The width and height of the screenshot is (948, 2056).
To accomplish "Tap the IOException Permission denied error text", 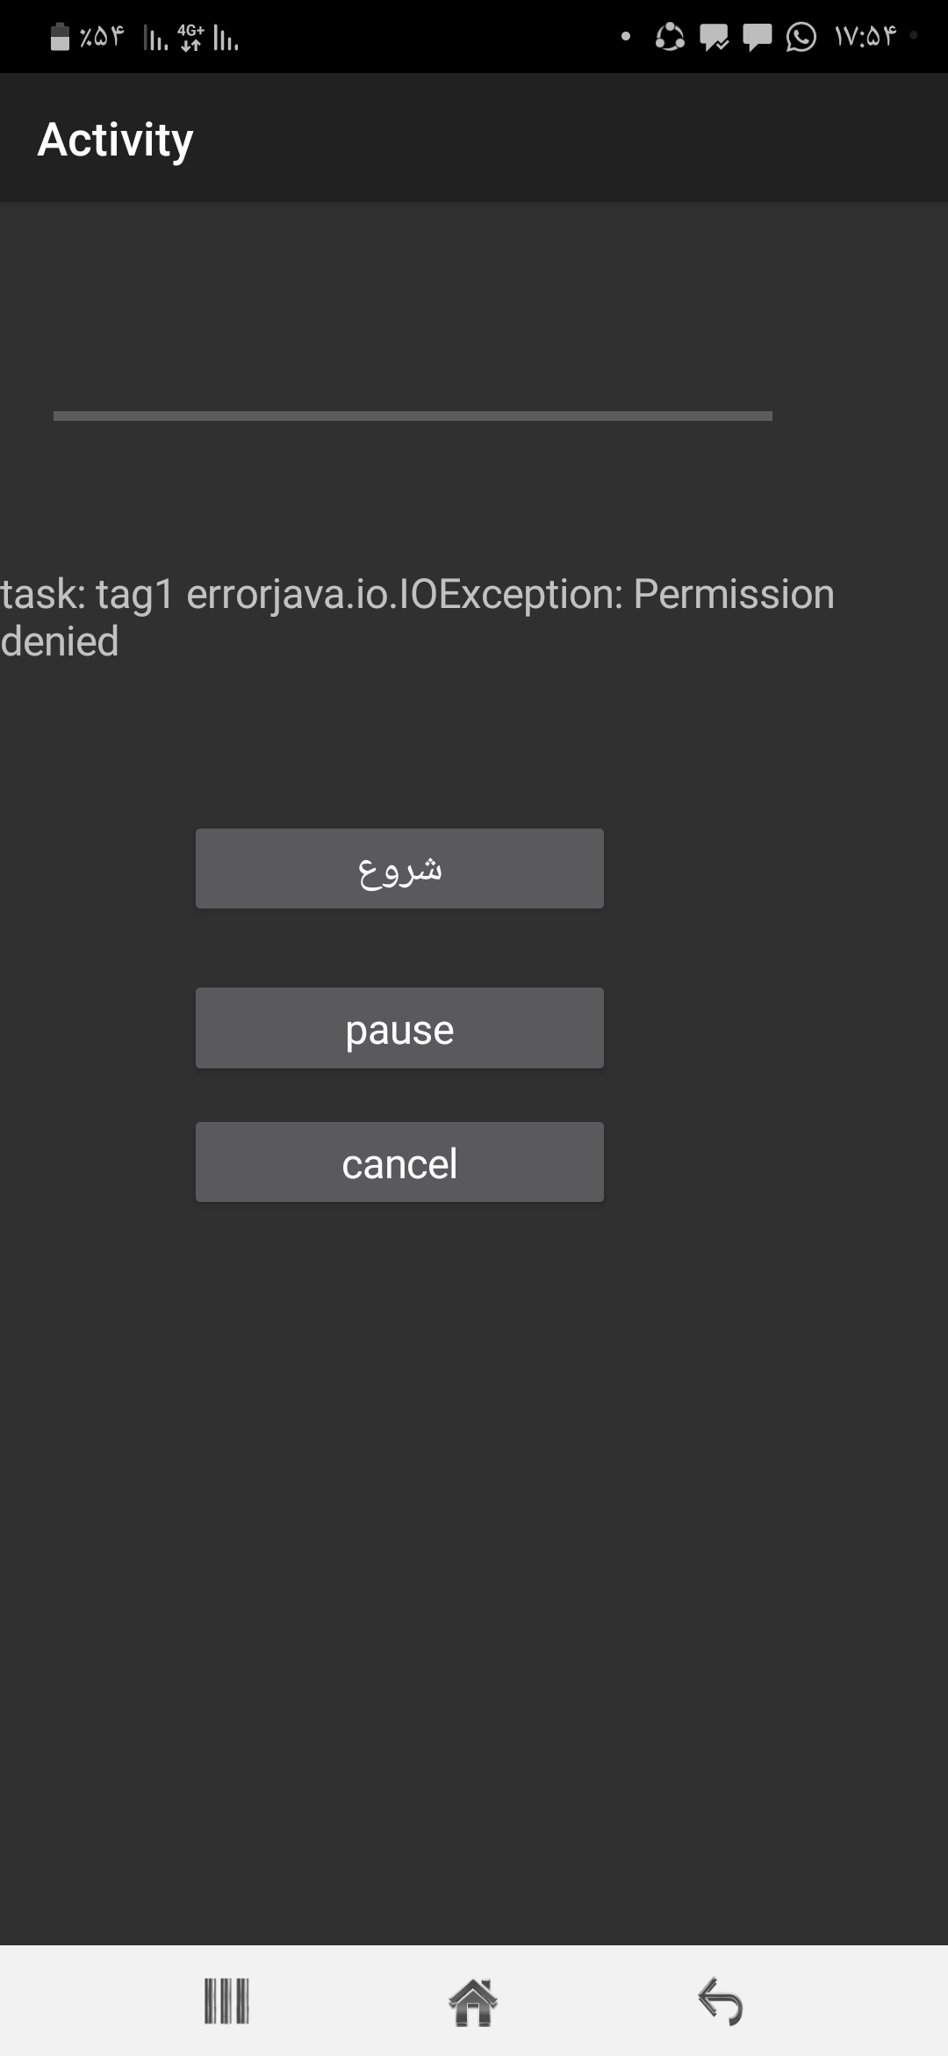I will pos(417,617).
